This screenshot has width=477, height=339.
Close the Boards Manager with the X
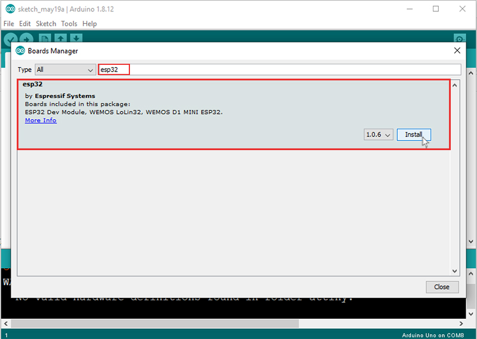pos(457,51)
